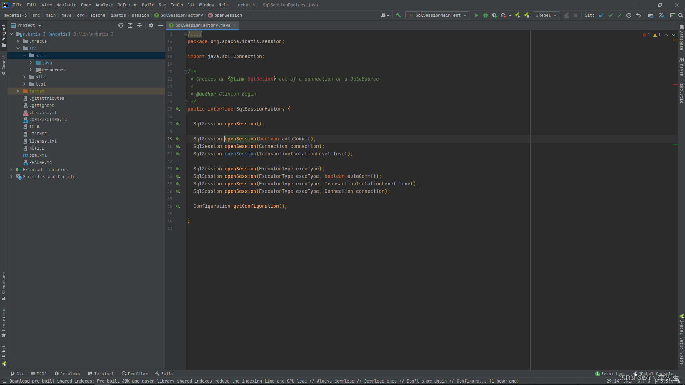Toggle the Structure tool window
The width and height of the screenshot is (685, 385).
(4, 285)
